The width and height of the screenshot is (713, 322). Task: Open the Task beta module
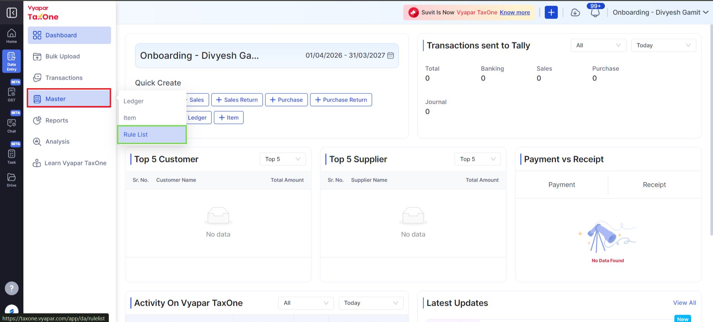pyautogui.click(x=12, y=157)
